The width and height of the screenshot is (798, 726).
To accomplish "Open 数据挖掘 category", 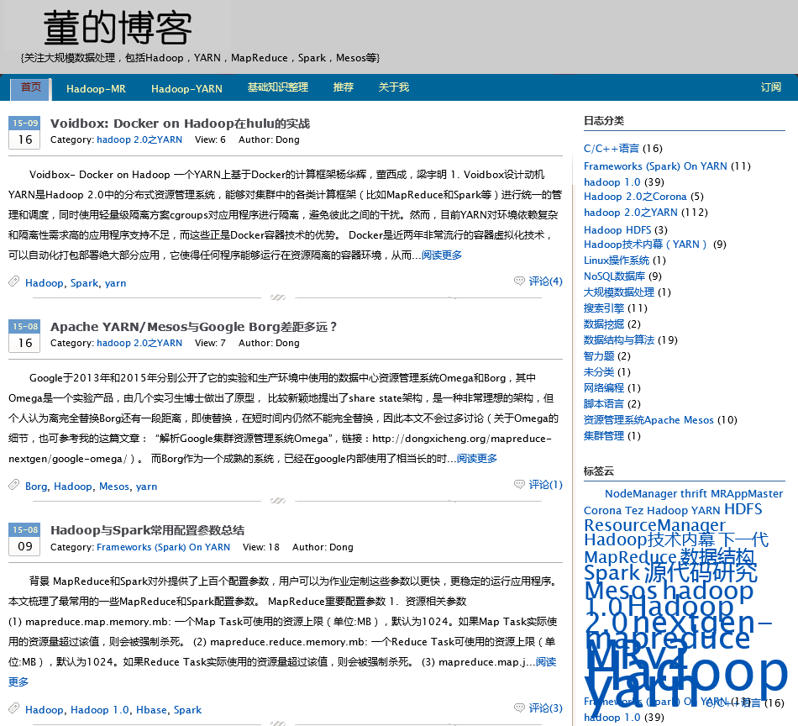I will tap(604, 324).
